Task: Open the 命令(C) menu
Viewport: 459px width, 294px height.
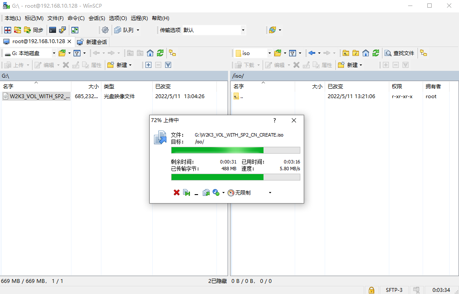Action: click(x=76, y=18)
